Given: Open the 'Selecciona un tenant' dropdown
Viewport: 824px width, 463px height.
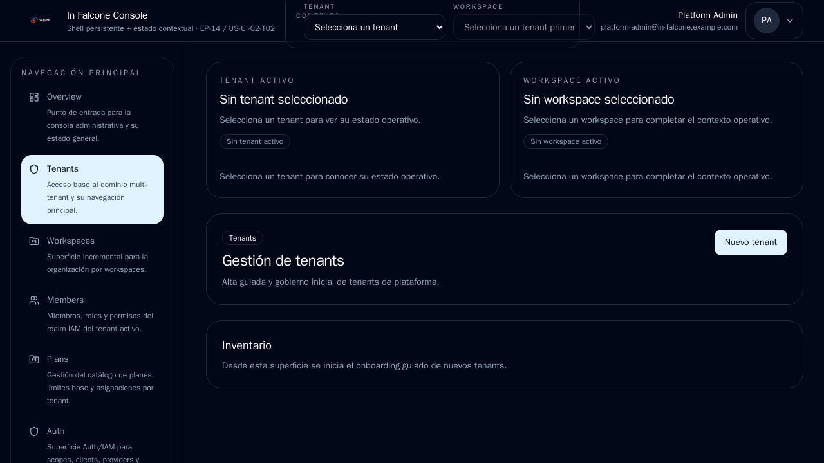Looking at the screenshot, I should (x=375, y=27).
